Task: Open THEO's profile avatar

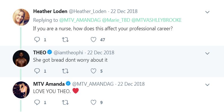Action: pyautogui.click(x=21, y=59)
